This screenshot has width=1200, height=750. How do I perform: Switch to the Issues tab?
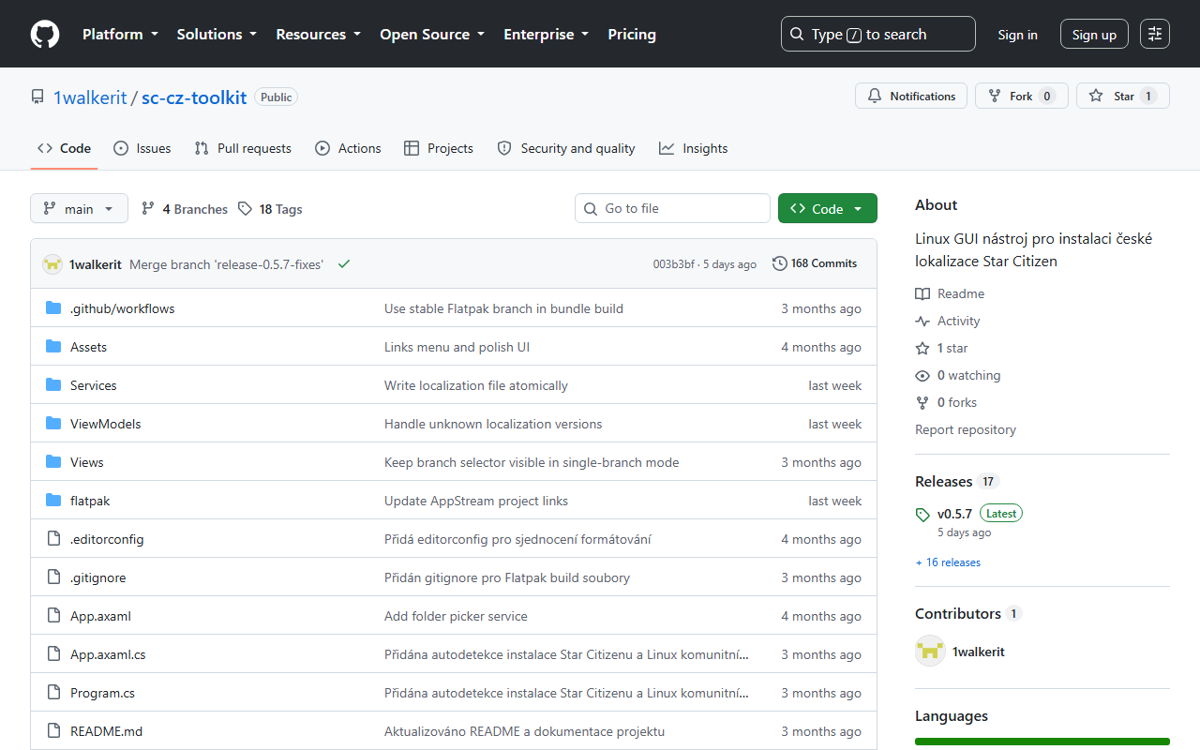[142, 148]
